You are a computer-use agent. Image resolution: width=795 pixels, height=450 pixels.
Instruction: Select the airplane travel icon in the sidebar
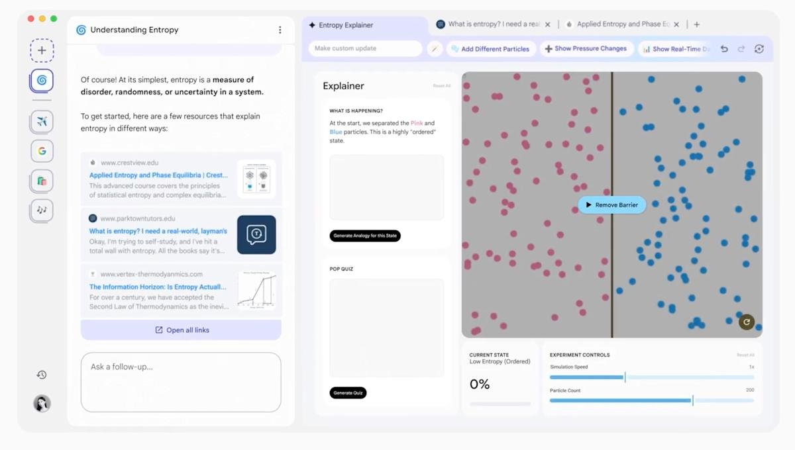click(x=41, y=120)
